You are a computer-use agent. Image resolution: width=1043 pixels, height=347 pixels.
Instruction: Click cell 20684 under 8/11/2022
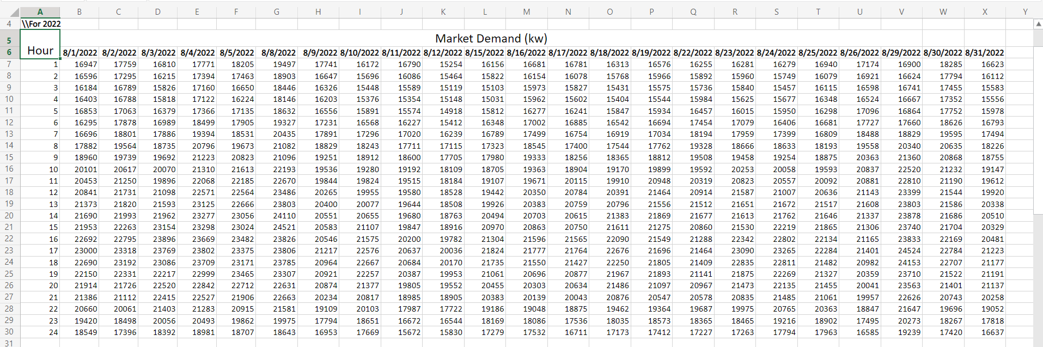point(401,263)
